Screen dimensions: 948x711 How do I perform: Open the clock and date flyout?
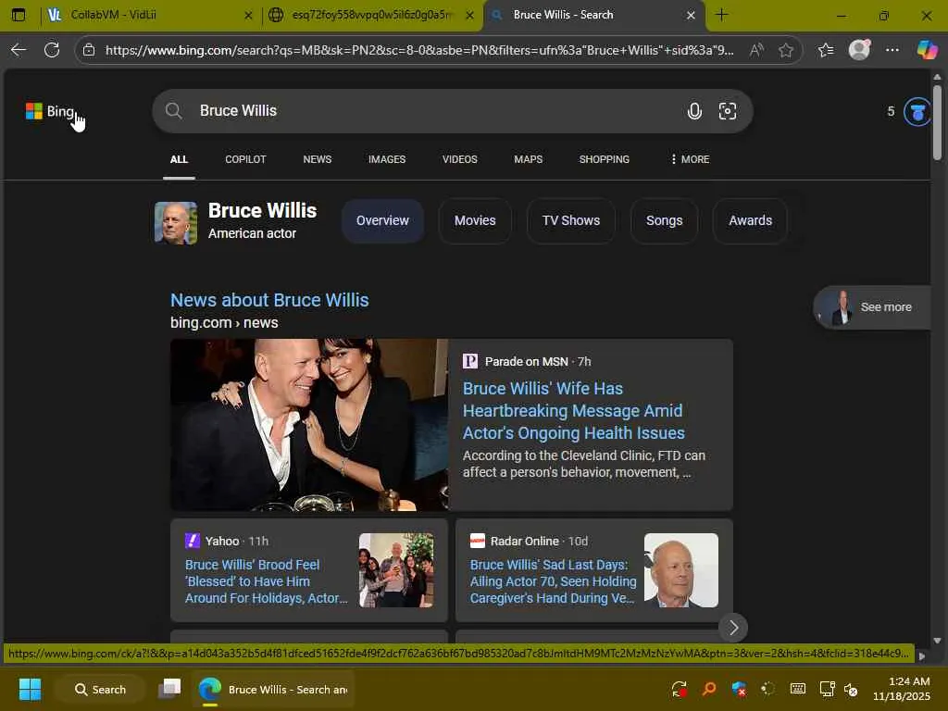902,689
